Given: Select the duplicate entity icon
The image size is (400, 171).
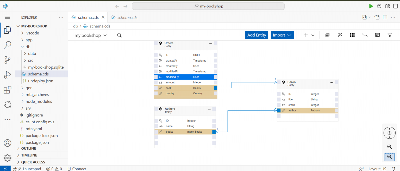Looking at the screenshot, I should 327,35.
